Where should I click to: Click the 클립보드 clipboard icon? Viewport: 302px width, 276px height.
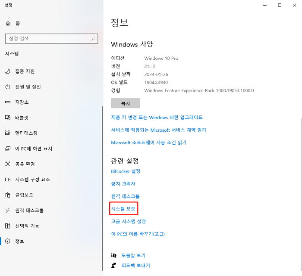[x=8, y=195]
